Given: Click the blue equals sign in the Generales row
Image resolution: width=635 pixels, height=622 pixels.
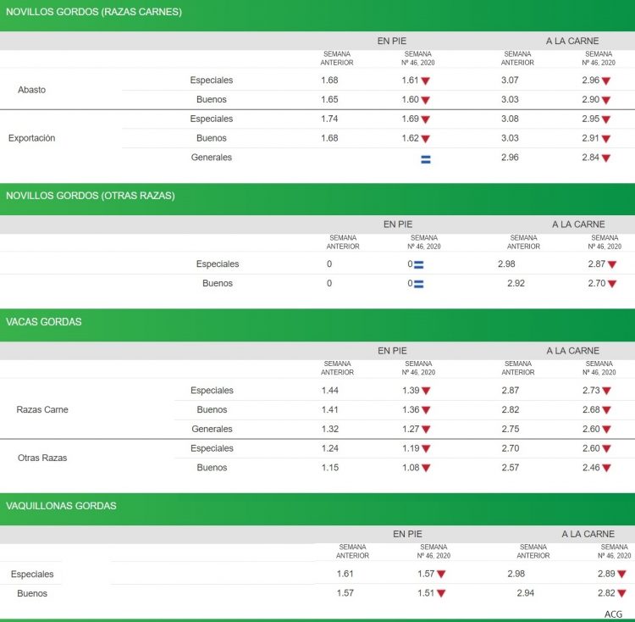Looking at the screenshot, I should pos(426,158).
